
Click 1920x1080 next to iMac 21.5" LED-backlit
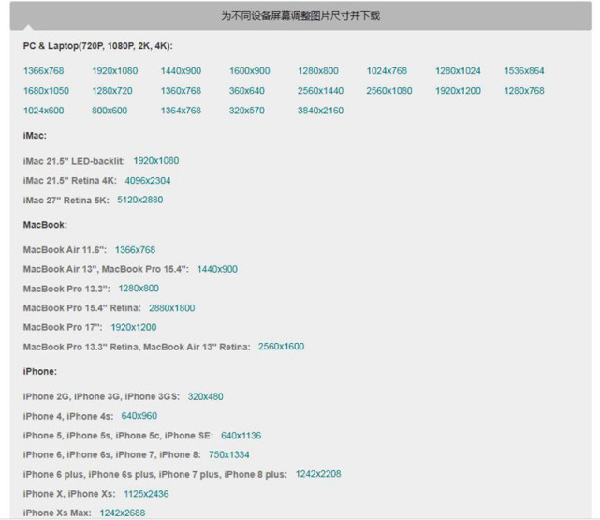click(156, 161)
